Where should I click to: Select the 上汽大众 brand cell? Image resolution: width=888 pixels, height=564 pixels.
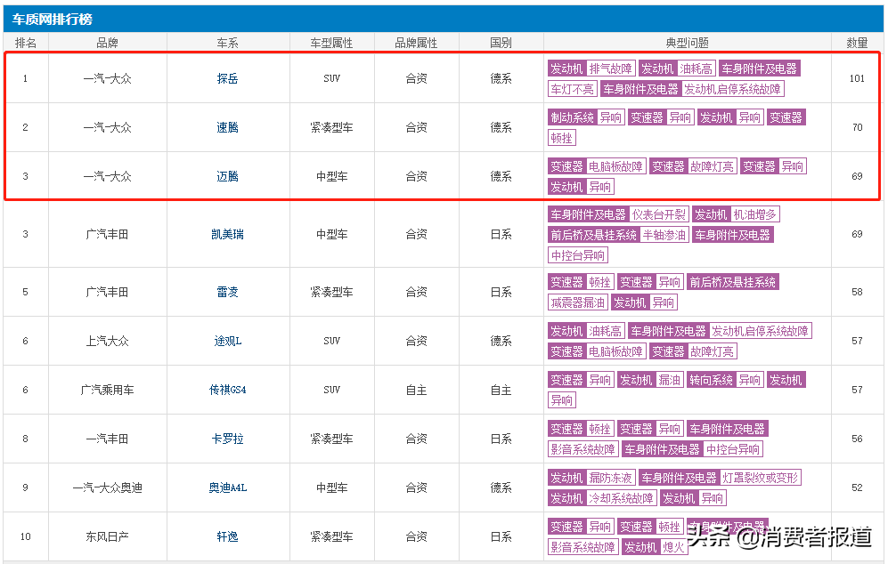[107, 341]
